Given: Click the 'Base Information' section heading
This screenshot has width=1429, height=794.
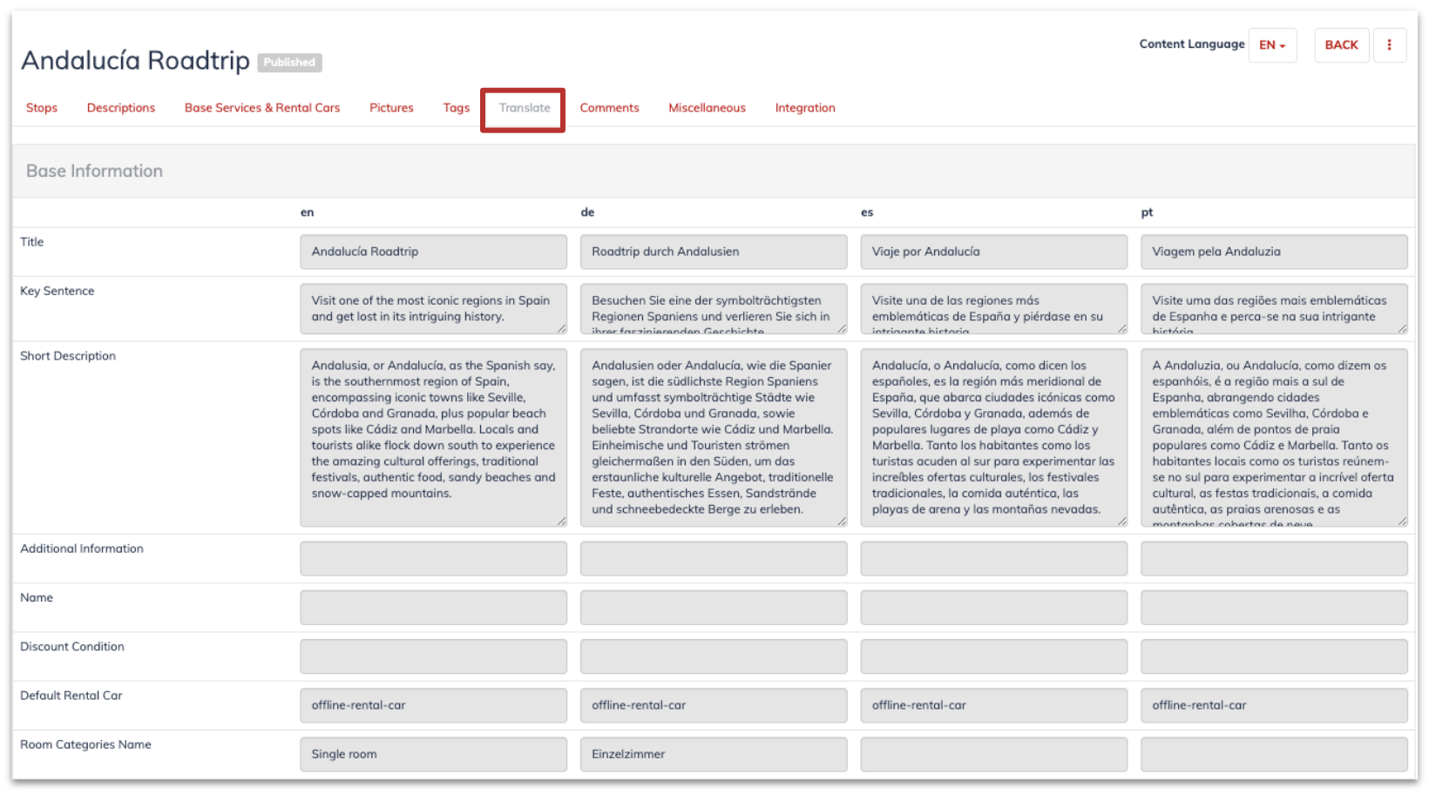Looking at the screenshot, I should tap(94, 172).
